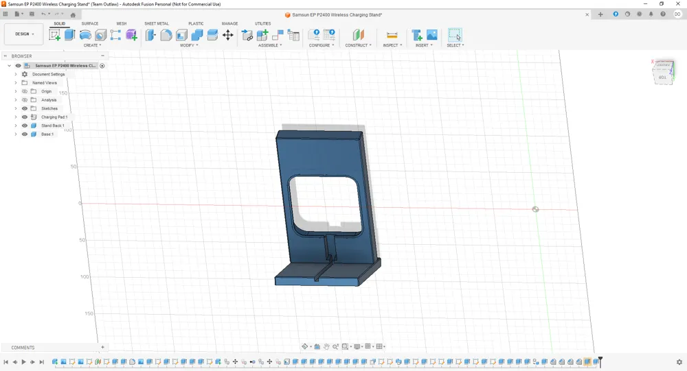The width and height of the screenshot is (687, 371).
Task: Open the INSPECT dropdown menu
Action: [x=392, y=45]
